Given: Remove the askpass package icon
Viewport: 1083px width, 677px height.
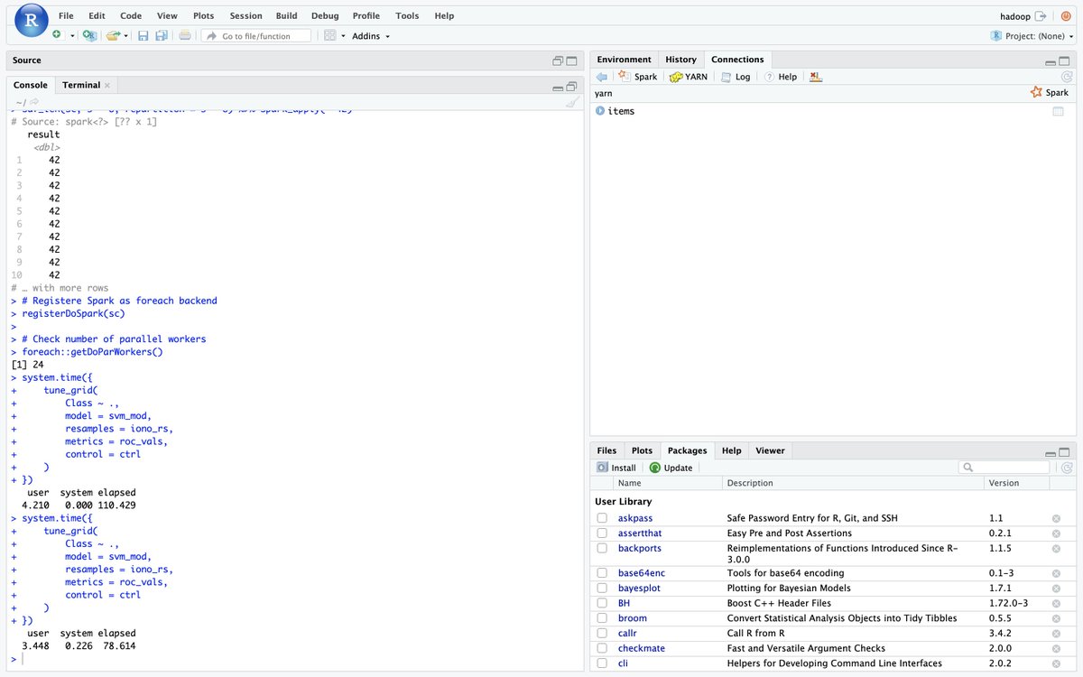Looking at the screenshot, I should [1056, 518].
